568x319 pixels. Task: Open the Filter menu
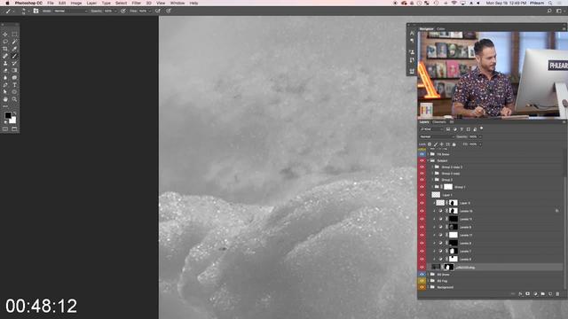[136, 3]
